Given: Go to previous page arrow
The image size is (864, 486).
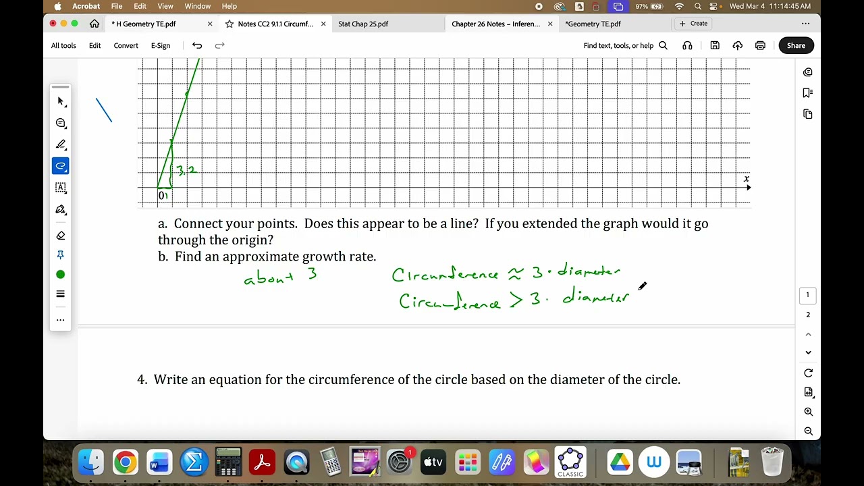Looking at the screenshot, I should click(x=808, y=335).
